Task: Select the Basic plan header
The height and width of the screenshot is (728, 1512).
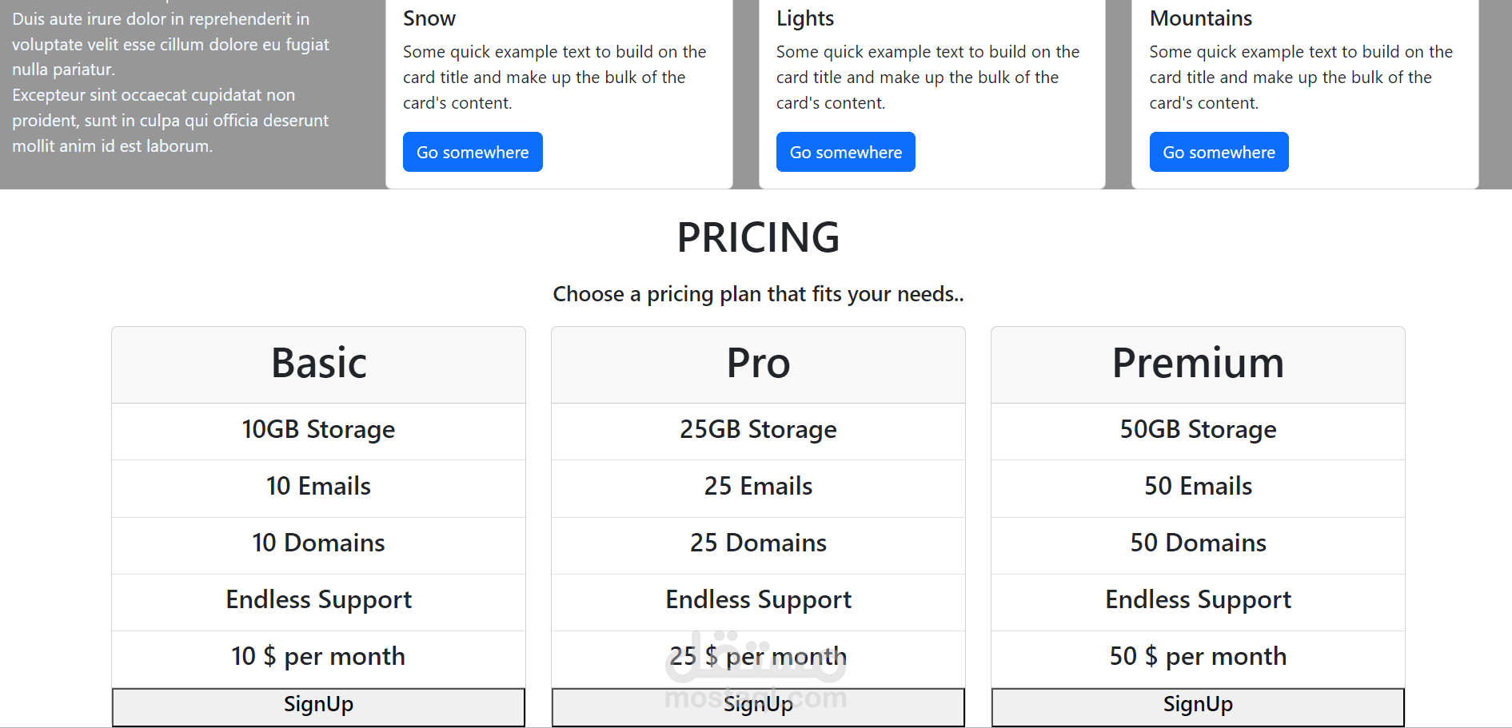Action: point(318,364)
